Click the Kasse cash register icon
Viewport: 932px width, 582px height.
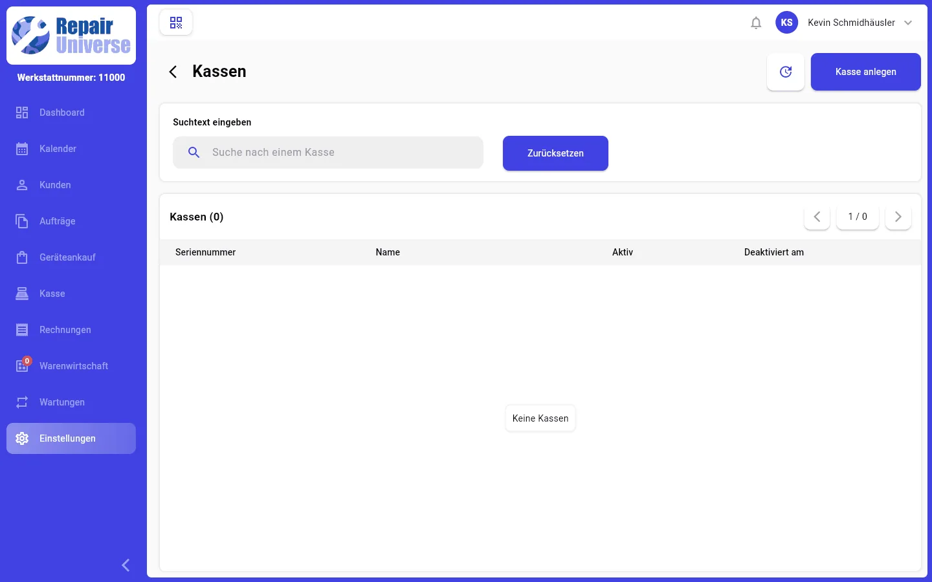point(22,294)
